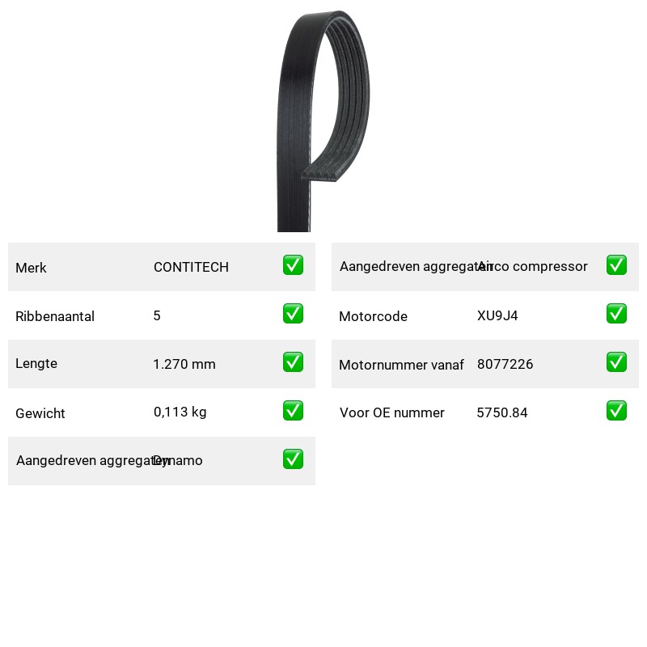The width and height of the screenshot is (647, 647).
Task: Click the checkmark next to 1.270 mm
Action: coord(293,362)
